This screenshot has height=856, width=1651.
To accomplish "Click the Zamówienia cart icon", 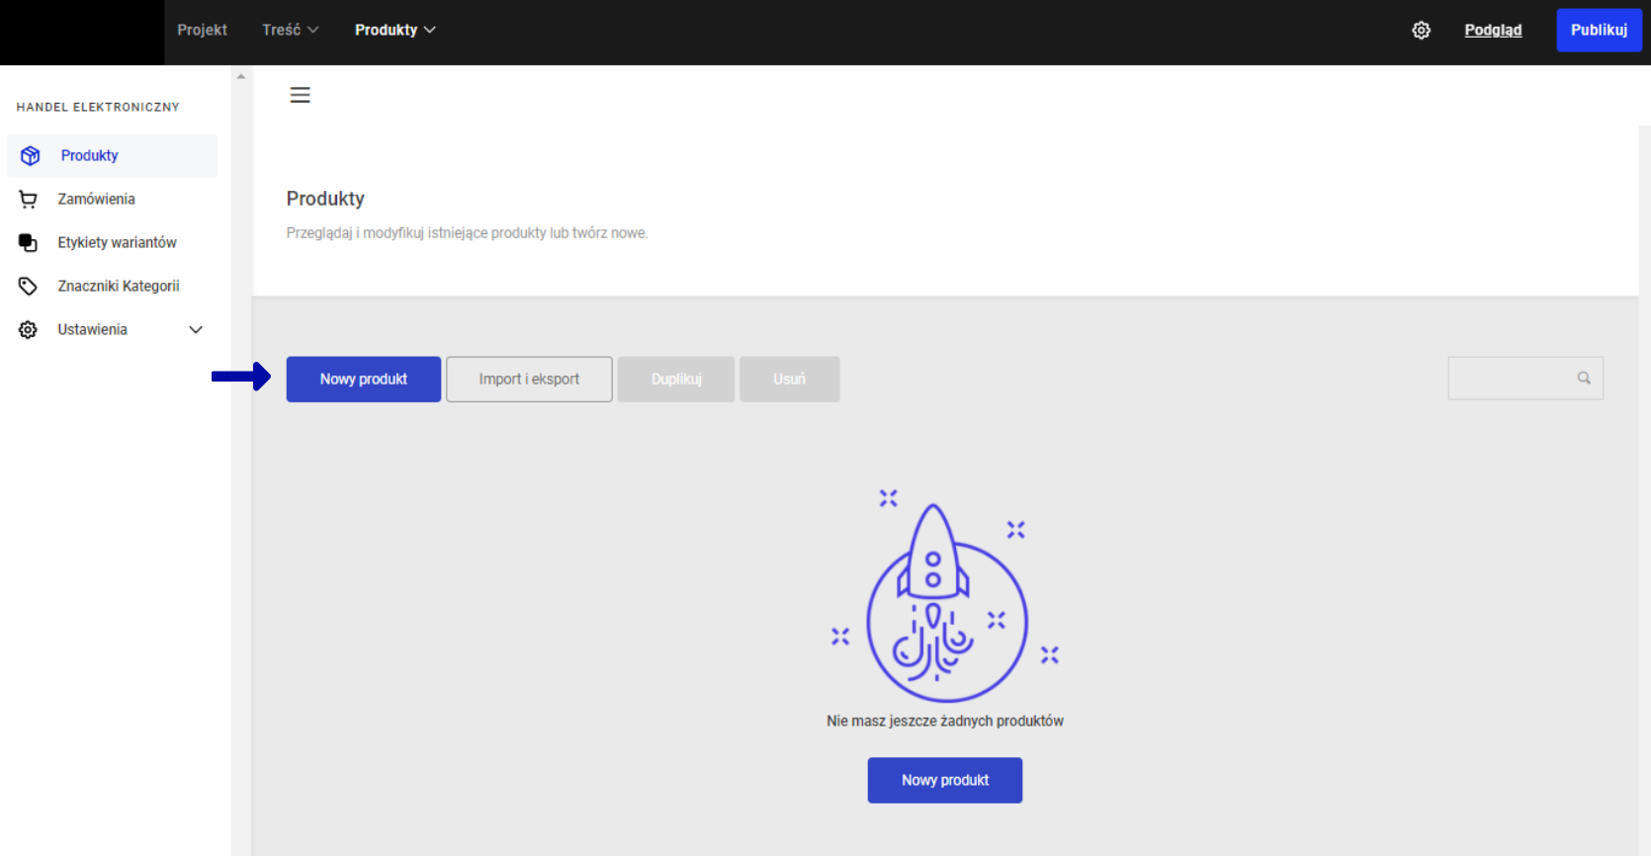I will 28,200.
